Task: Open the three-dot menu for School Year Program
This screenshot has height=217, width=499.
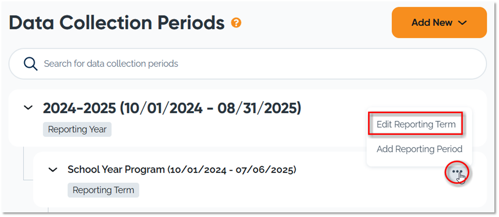Action: (457, 172)
